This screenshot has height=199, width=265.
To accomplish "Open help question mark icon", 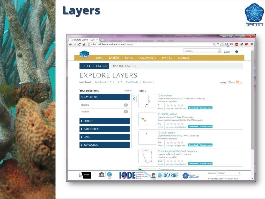I will click(x=237, y=52).
